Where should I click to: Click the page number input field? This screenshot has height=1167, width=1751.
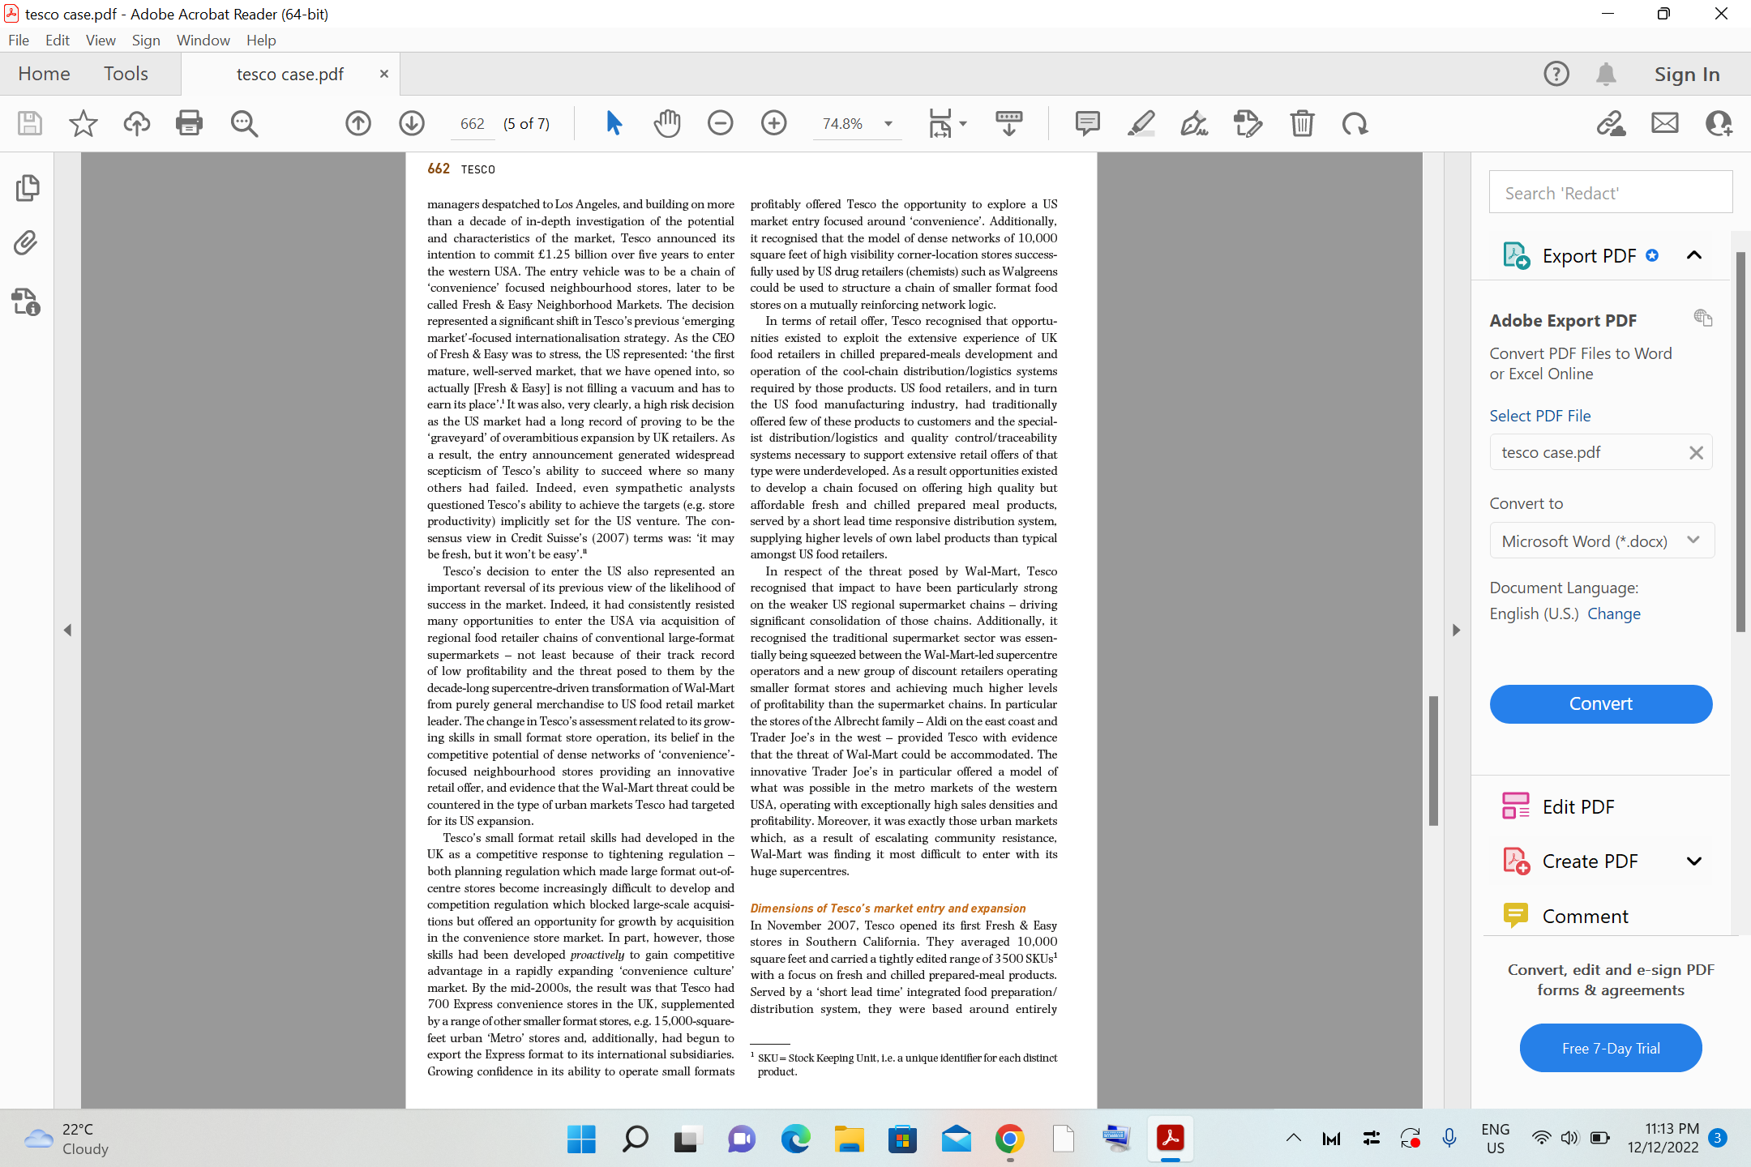pyautogui.click(x=472, y=123)
